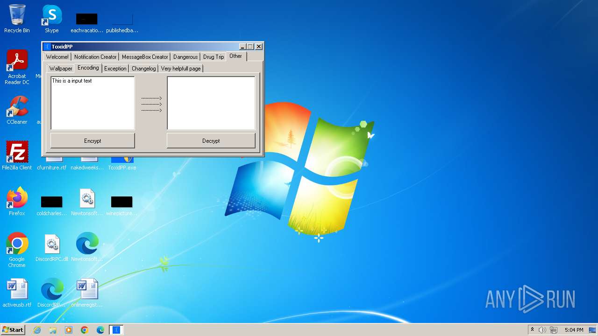
Task: Click the Decrypt button
Action: pos(211,140)
